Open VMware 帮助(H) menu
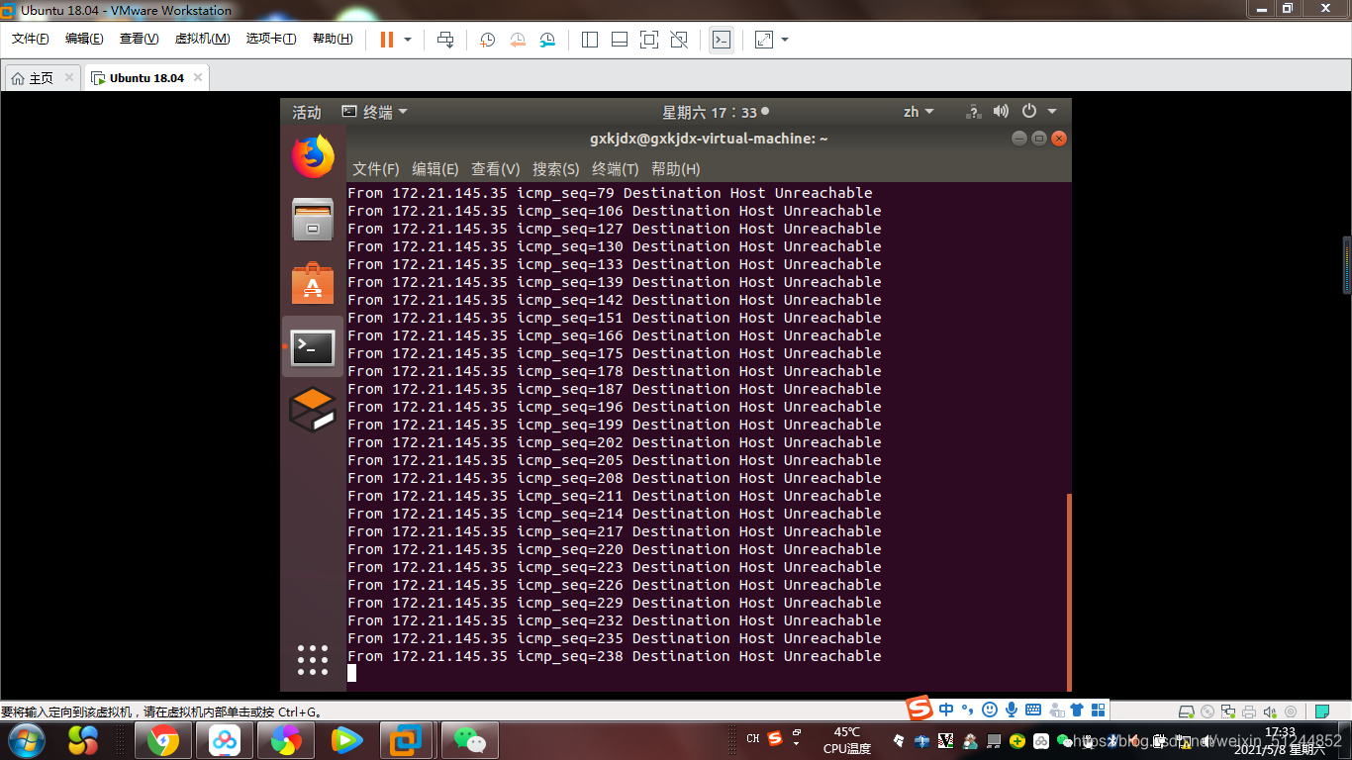The width and height of the screenshot is (1352, 760). pyautogui.click(x=333, y=39)
